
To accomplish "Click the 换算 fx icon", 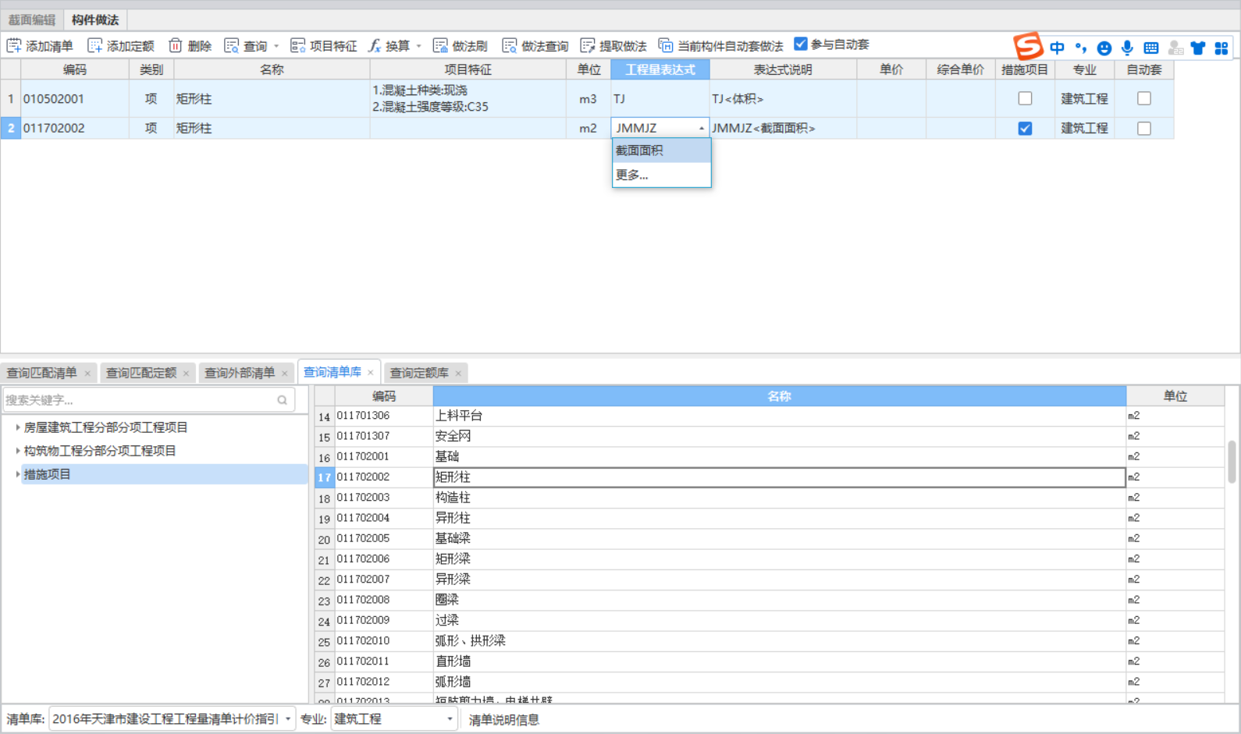I will tap(375, 46).
